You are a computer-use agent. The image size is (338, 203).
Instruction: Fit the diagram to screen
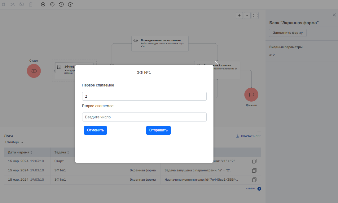point(255,15)
